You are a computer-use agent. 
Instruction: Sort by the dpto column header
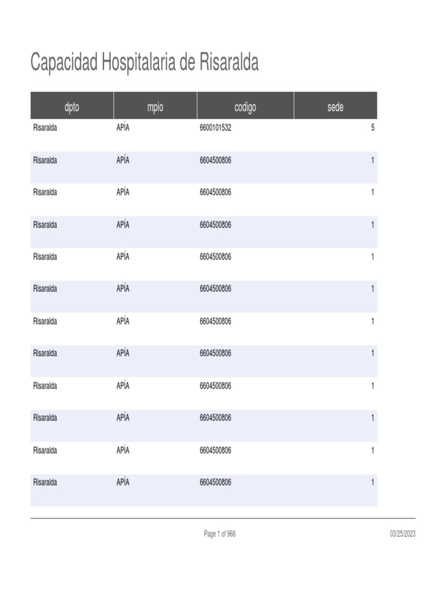tap(72, 107)
